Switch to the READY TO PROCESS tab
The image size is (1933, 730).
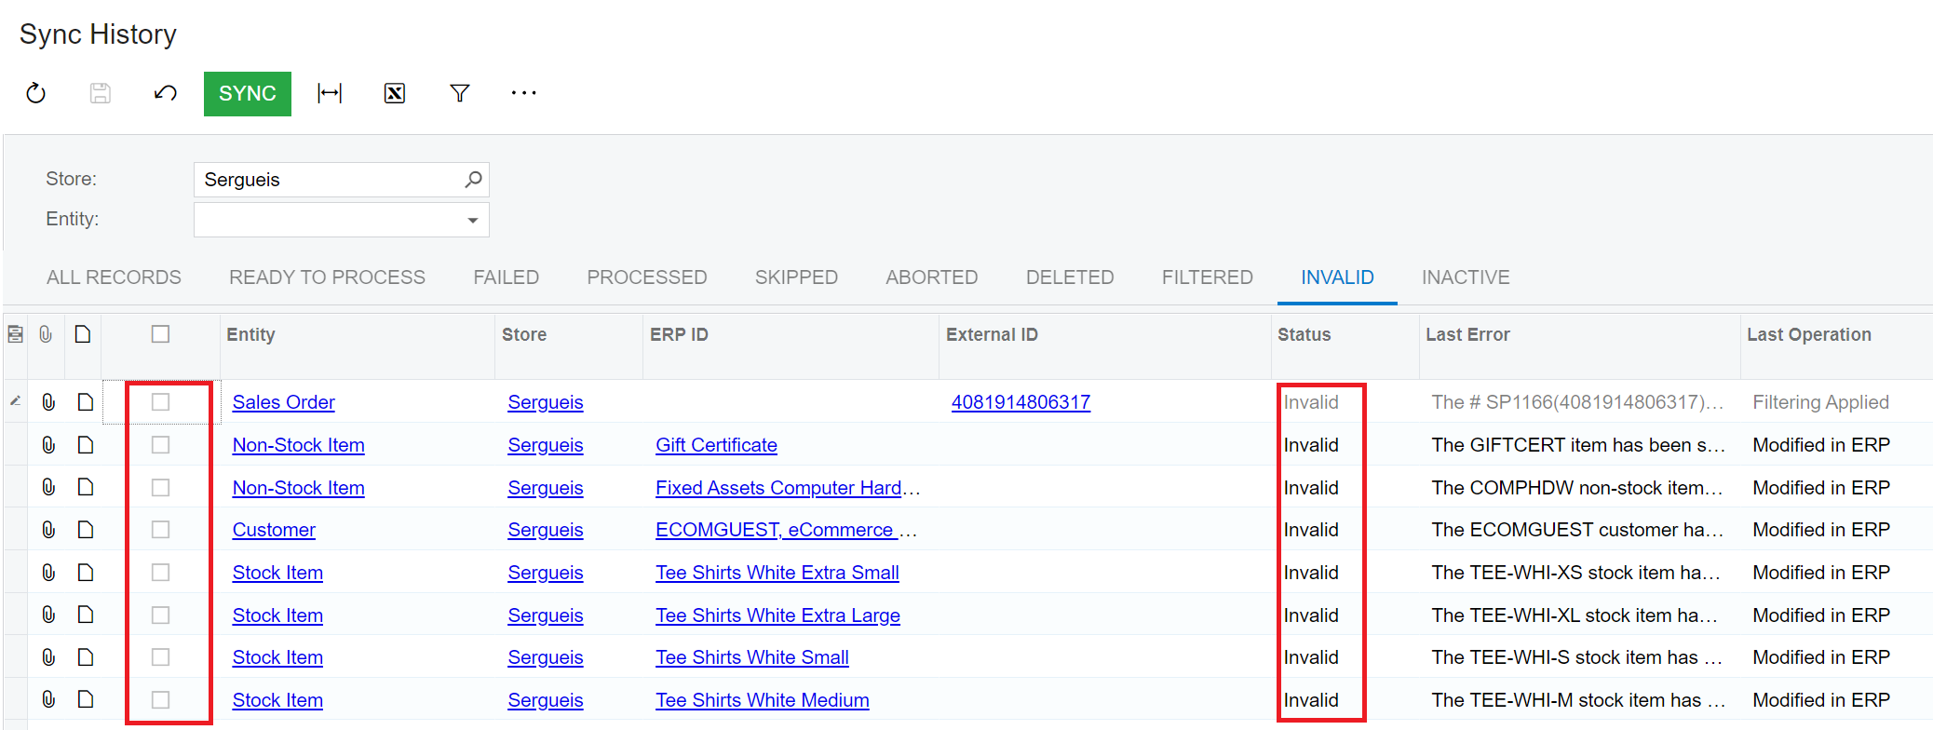click(x=327, y=277)
